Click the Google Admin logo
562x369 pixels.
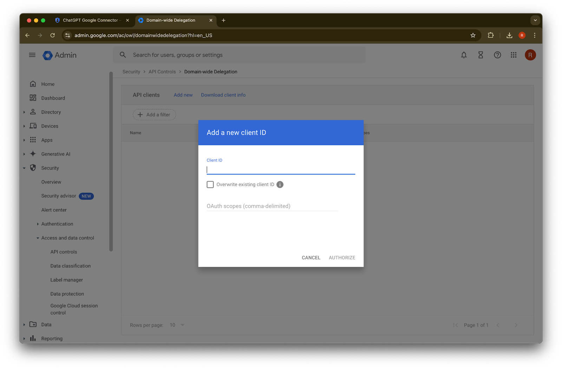[x=60, y=55]
